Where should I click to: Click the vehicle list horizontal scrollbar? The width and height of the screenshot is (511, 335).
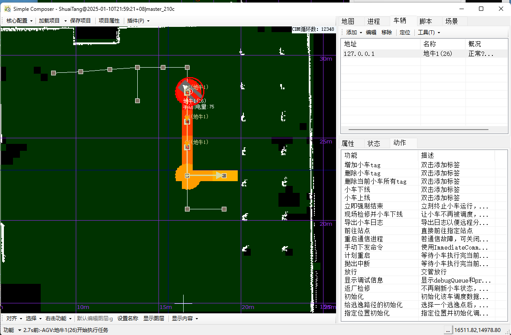coord(418,130)
